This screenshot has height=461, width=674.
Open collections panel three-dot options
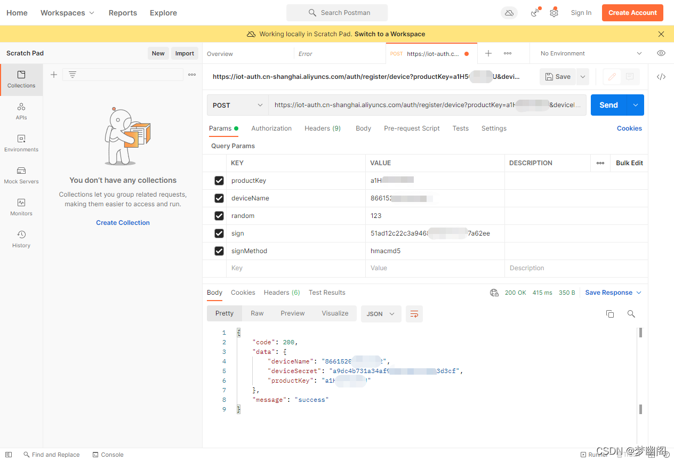click(192, 75)
